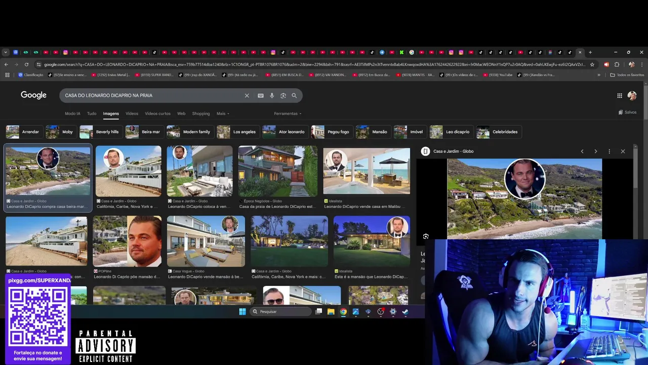Close the image preview panel
This screenshot has height=365, width=648.
pos(623,151)
